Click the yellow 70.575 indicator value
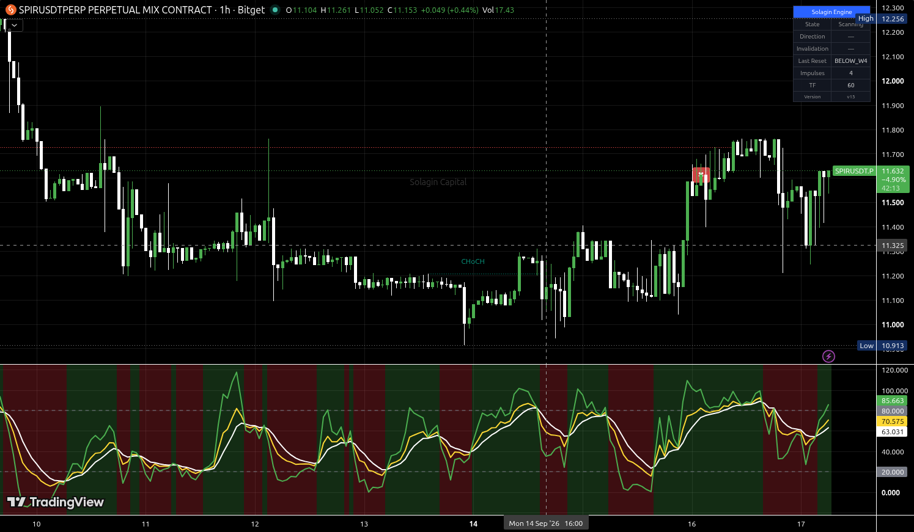The height and width of the screenshot is (532, 914). [x=893, y=421]
